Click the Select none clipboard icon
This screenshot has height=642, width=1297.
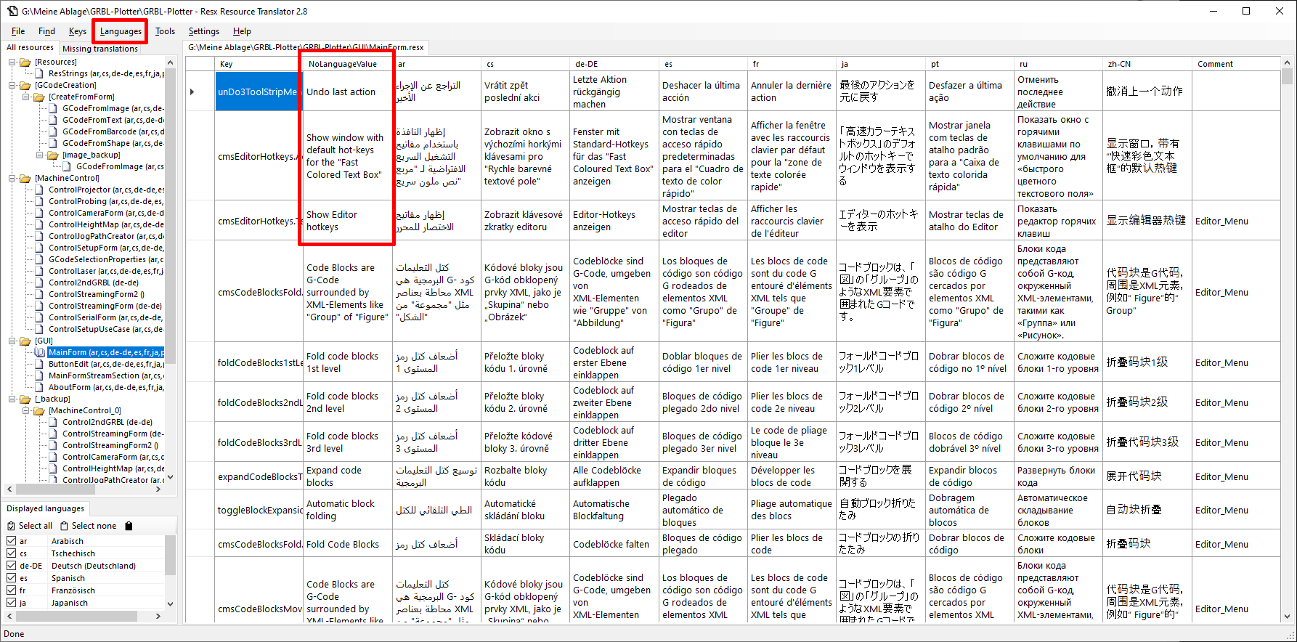[x=64, y=526]
